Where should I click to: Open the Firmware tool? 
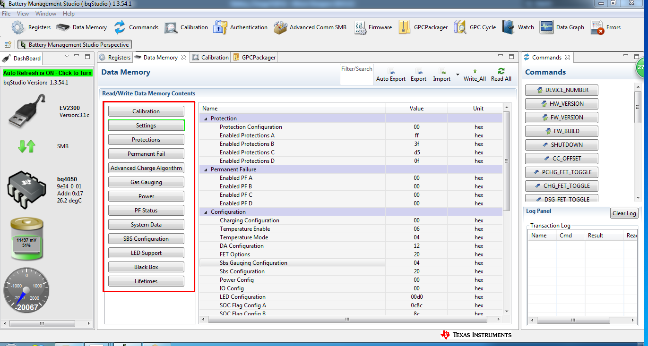(x=373, y=27)
